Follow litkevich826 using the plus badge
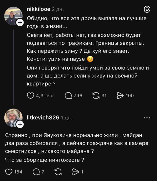Viewport: 157px width, 181px height. pos(20,124)
